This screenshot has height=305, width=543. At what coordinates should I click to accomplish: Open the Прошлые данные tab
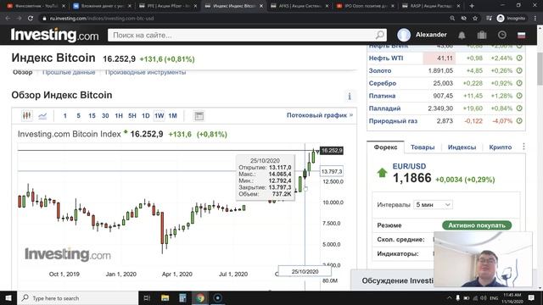pyautogui.click(x=69, y=72)
